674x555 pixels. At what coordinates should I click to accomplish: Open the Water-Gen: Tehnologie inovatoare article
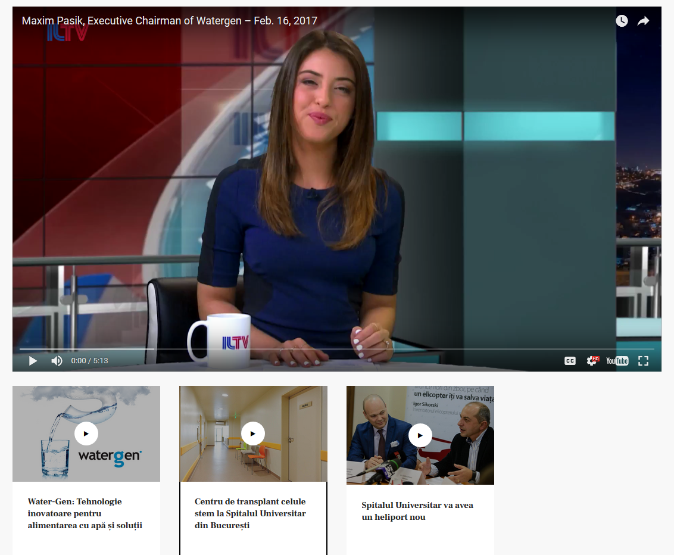(85, 513)
